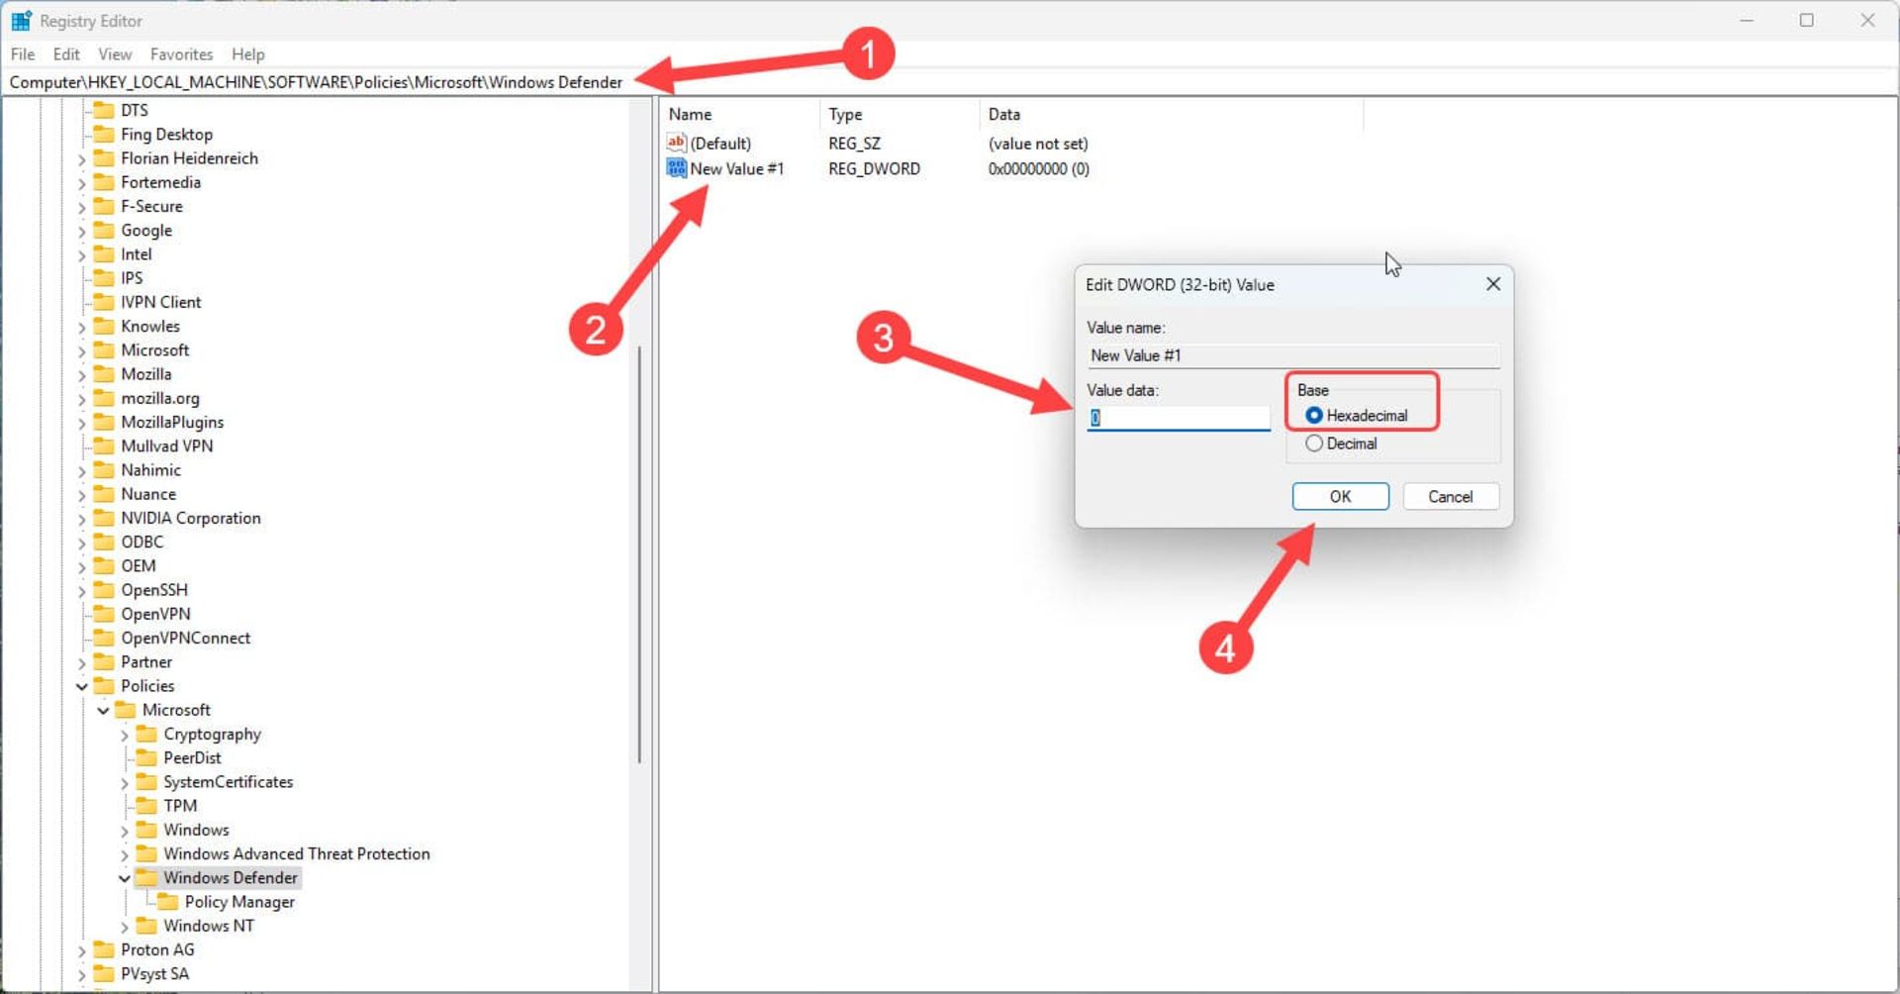This screenshot has width=1900, height=994.
Task: Open the Edit menu
Action: (66, 54)
